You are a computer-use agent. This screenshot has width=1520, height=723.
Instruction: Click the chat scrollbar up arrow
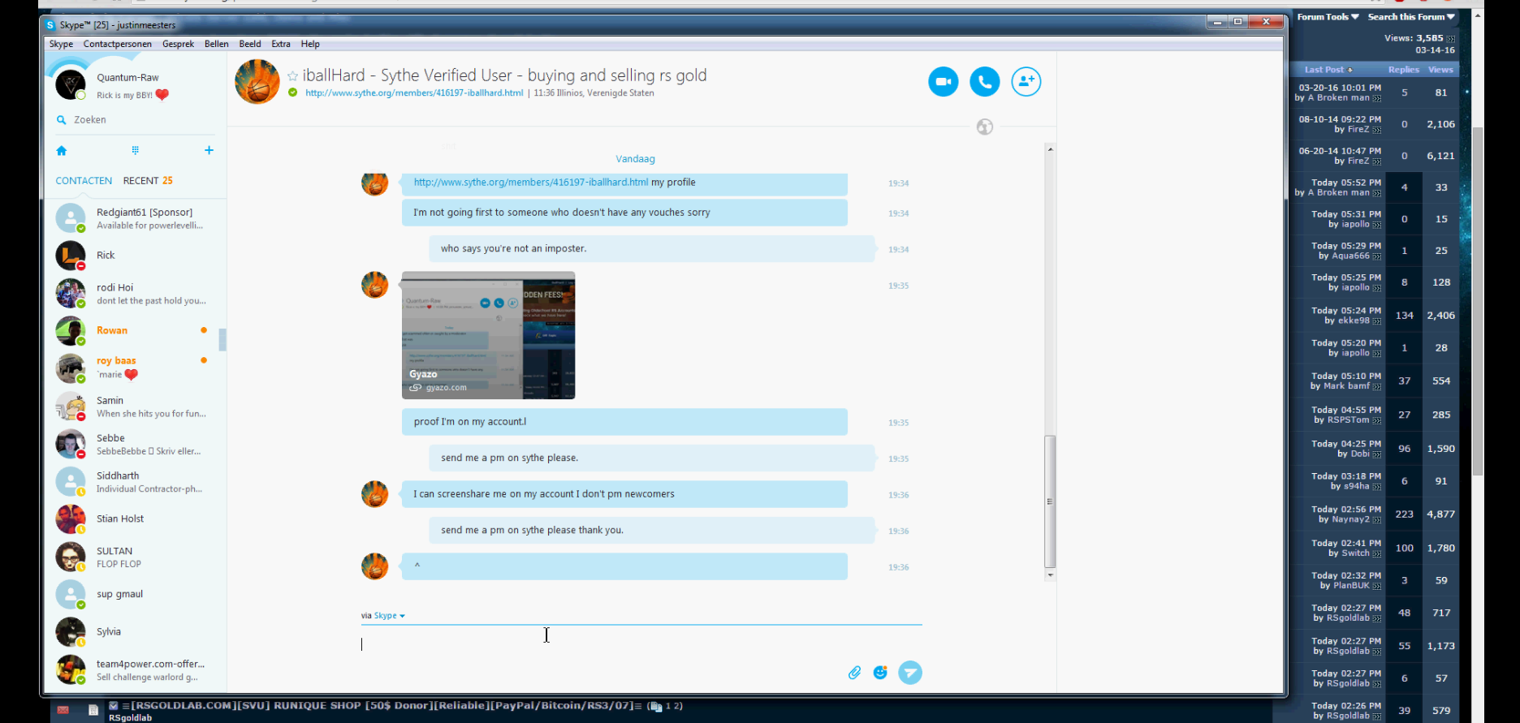[1050, 149]
